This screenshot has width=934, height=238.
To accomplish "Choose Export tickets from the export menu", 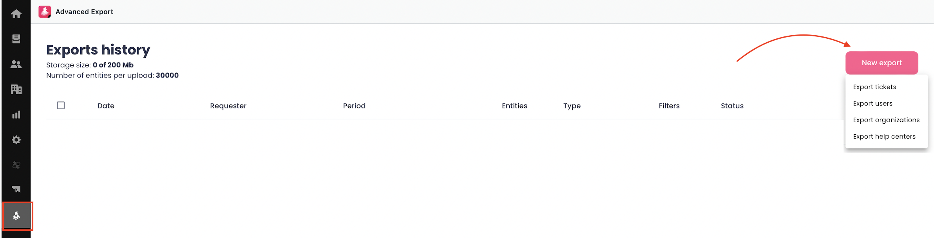I will point(874,87).
